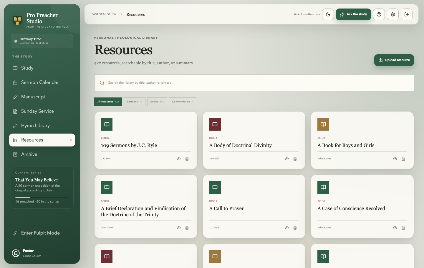
Task: Click maroon book icon on Doctrinal Divinity card
Action: point(215,124)
